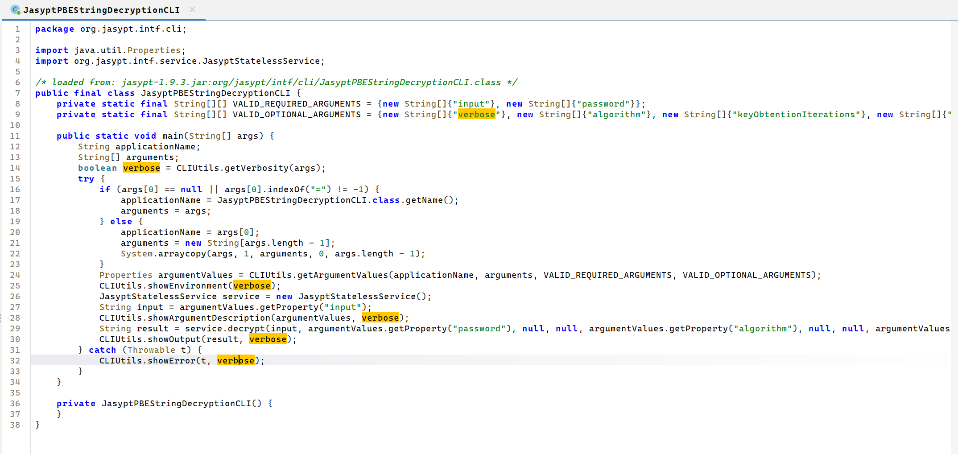Click 'Properties' in the java.util import
This screenshot has height=454, width=958.
pos(154,50)
